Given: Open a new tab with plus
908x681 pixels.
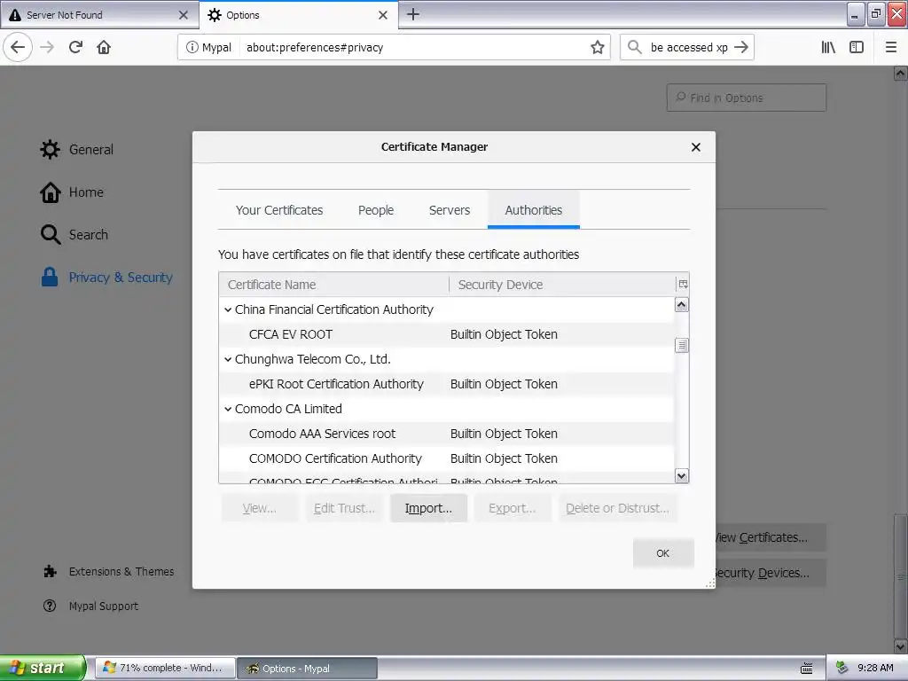Looking at the screenshot, I should tap(413, 14).
